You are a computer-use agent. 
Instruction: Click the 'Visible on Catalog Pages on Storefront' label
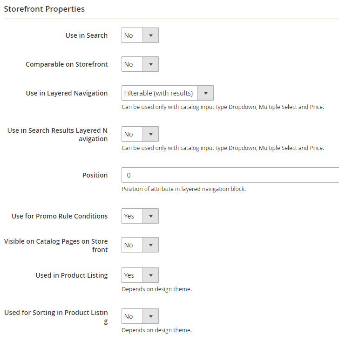click(x=56, y=246)
